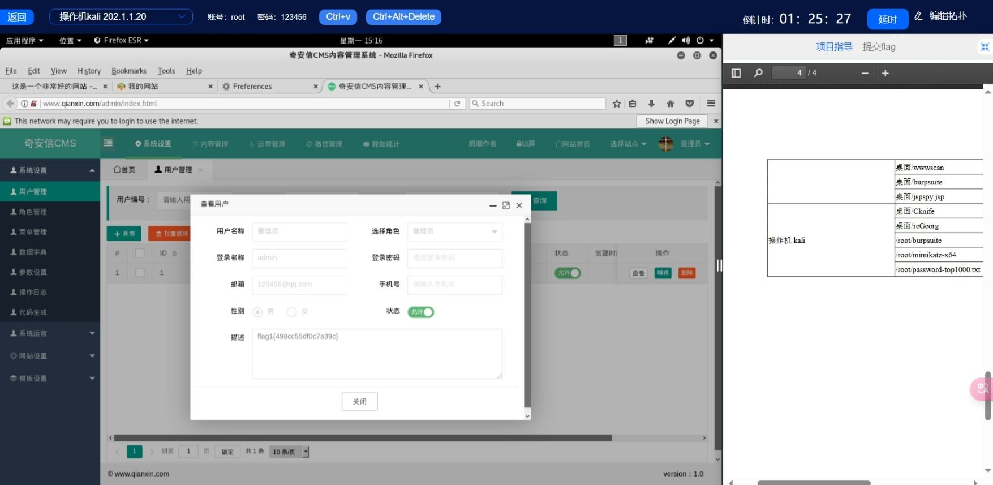993x485 pixels.
Task: Open the Firefox hamburger menu
Action: tap(711, 104)
